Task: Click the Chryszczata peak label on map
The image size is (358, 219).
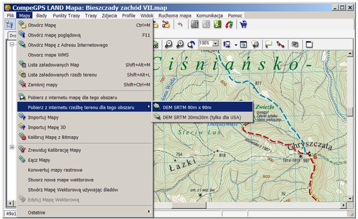Action: pos(310,146)
